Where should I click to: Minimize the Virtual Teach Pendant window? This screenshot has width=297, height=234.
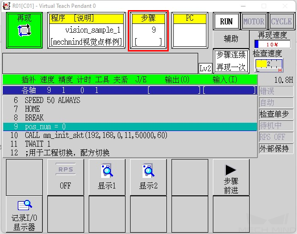(243, 6)
